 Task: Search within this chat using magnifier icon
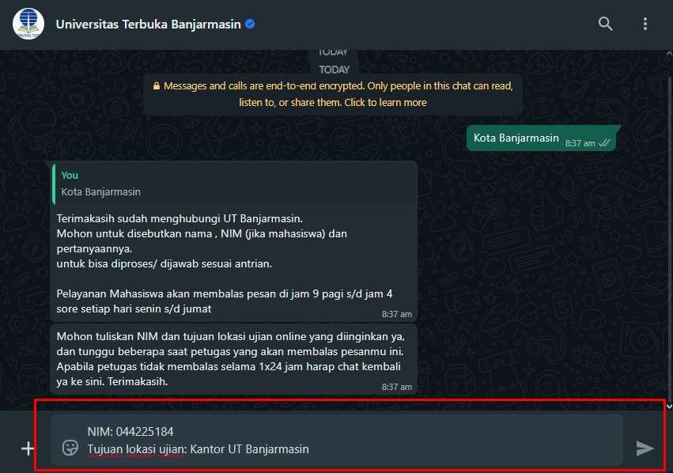[x=605, y=24]
